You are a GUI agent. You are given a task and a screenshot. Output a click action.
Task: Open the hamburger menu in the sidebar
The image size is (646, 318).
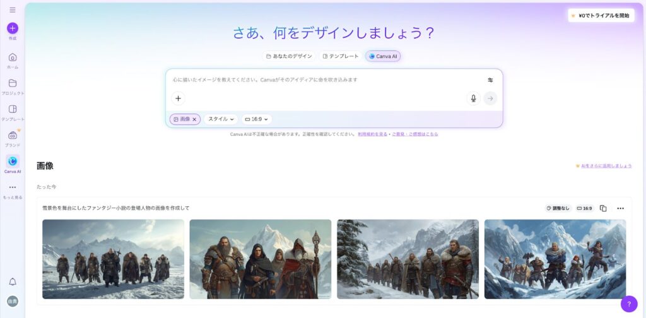point(12,10)
